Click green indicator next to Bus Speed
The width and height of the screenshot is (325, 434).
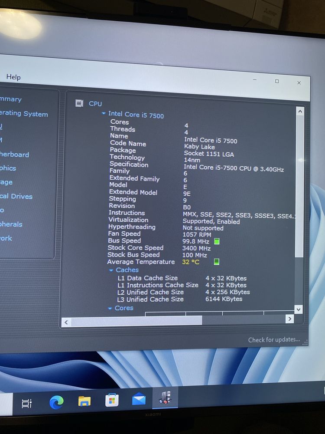click(217, 241)
